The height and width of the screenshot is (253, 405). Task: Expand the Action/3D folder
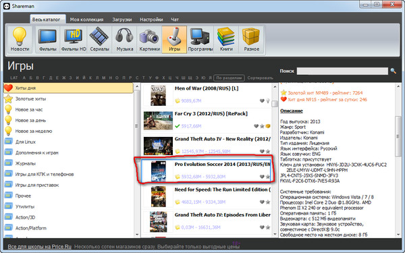click(x=25, y=217)
